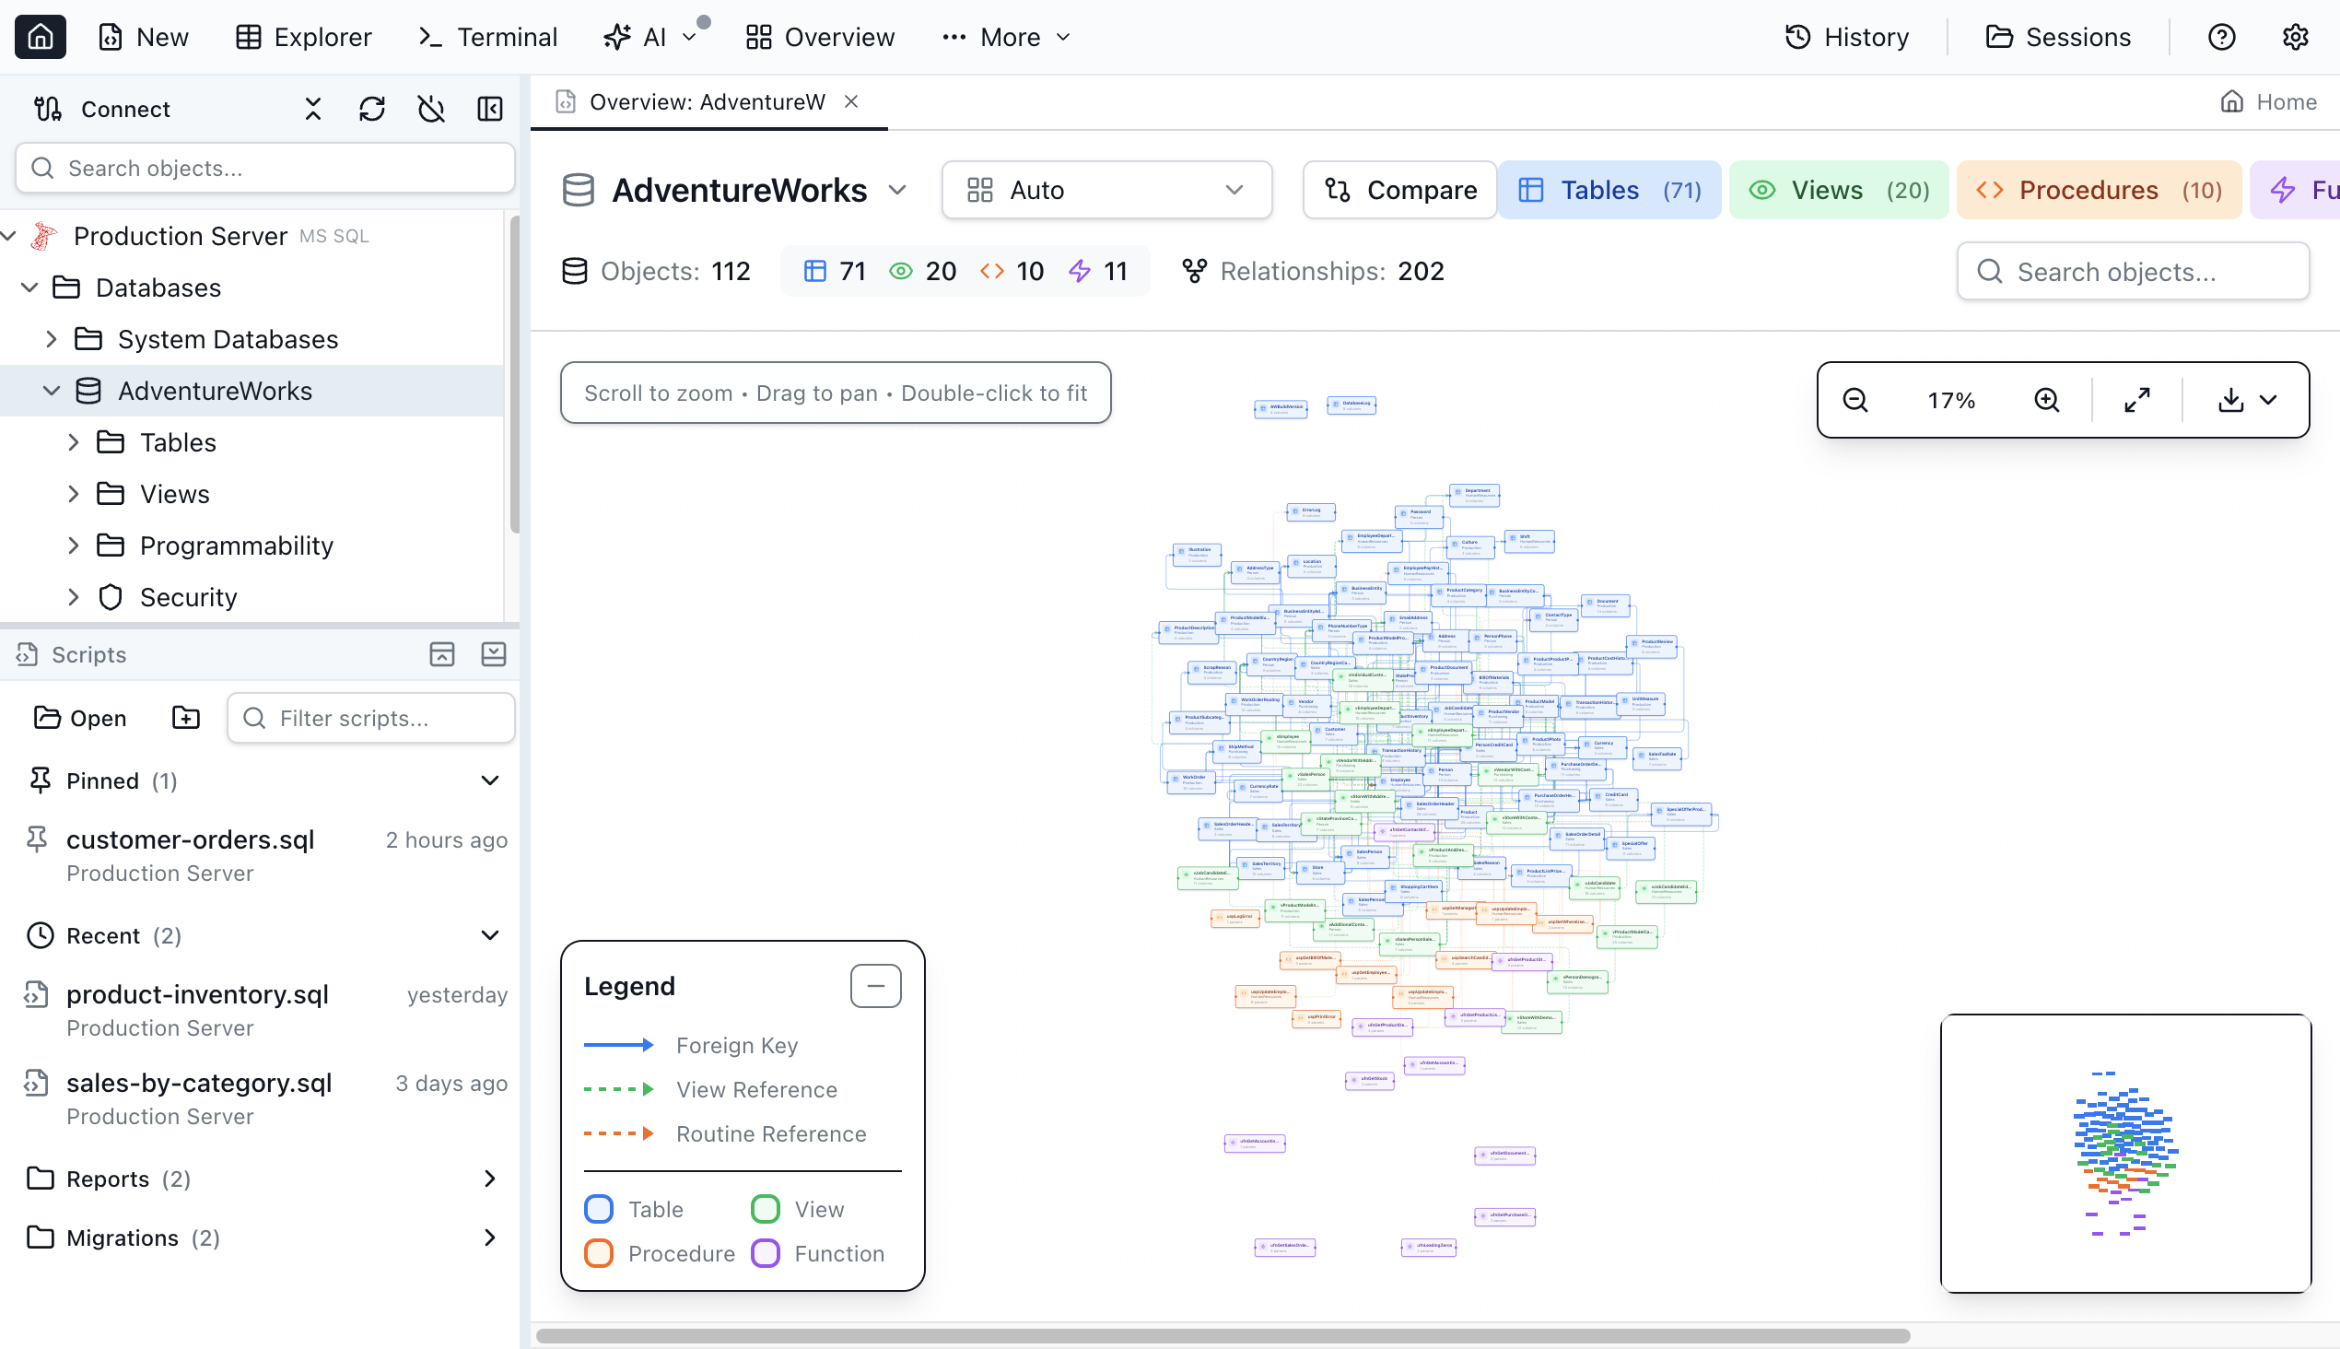Open the application settings gear
The height and width of the screenshot is (1349, 2340).
click(2295, 37)
